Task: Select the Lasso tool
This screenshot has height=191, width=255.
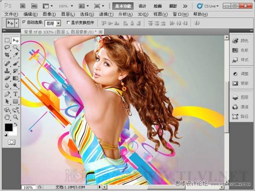Action: coord(7,47)
